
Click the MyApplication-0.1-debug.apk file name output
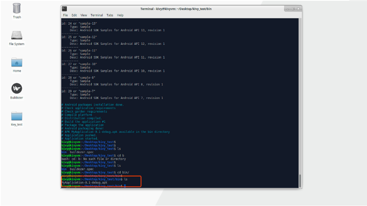click(x=84, y=183)
